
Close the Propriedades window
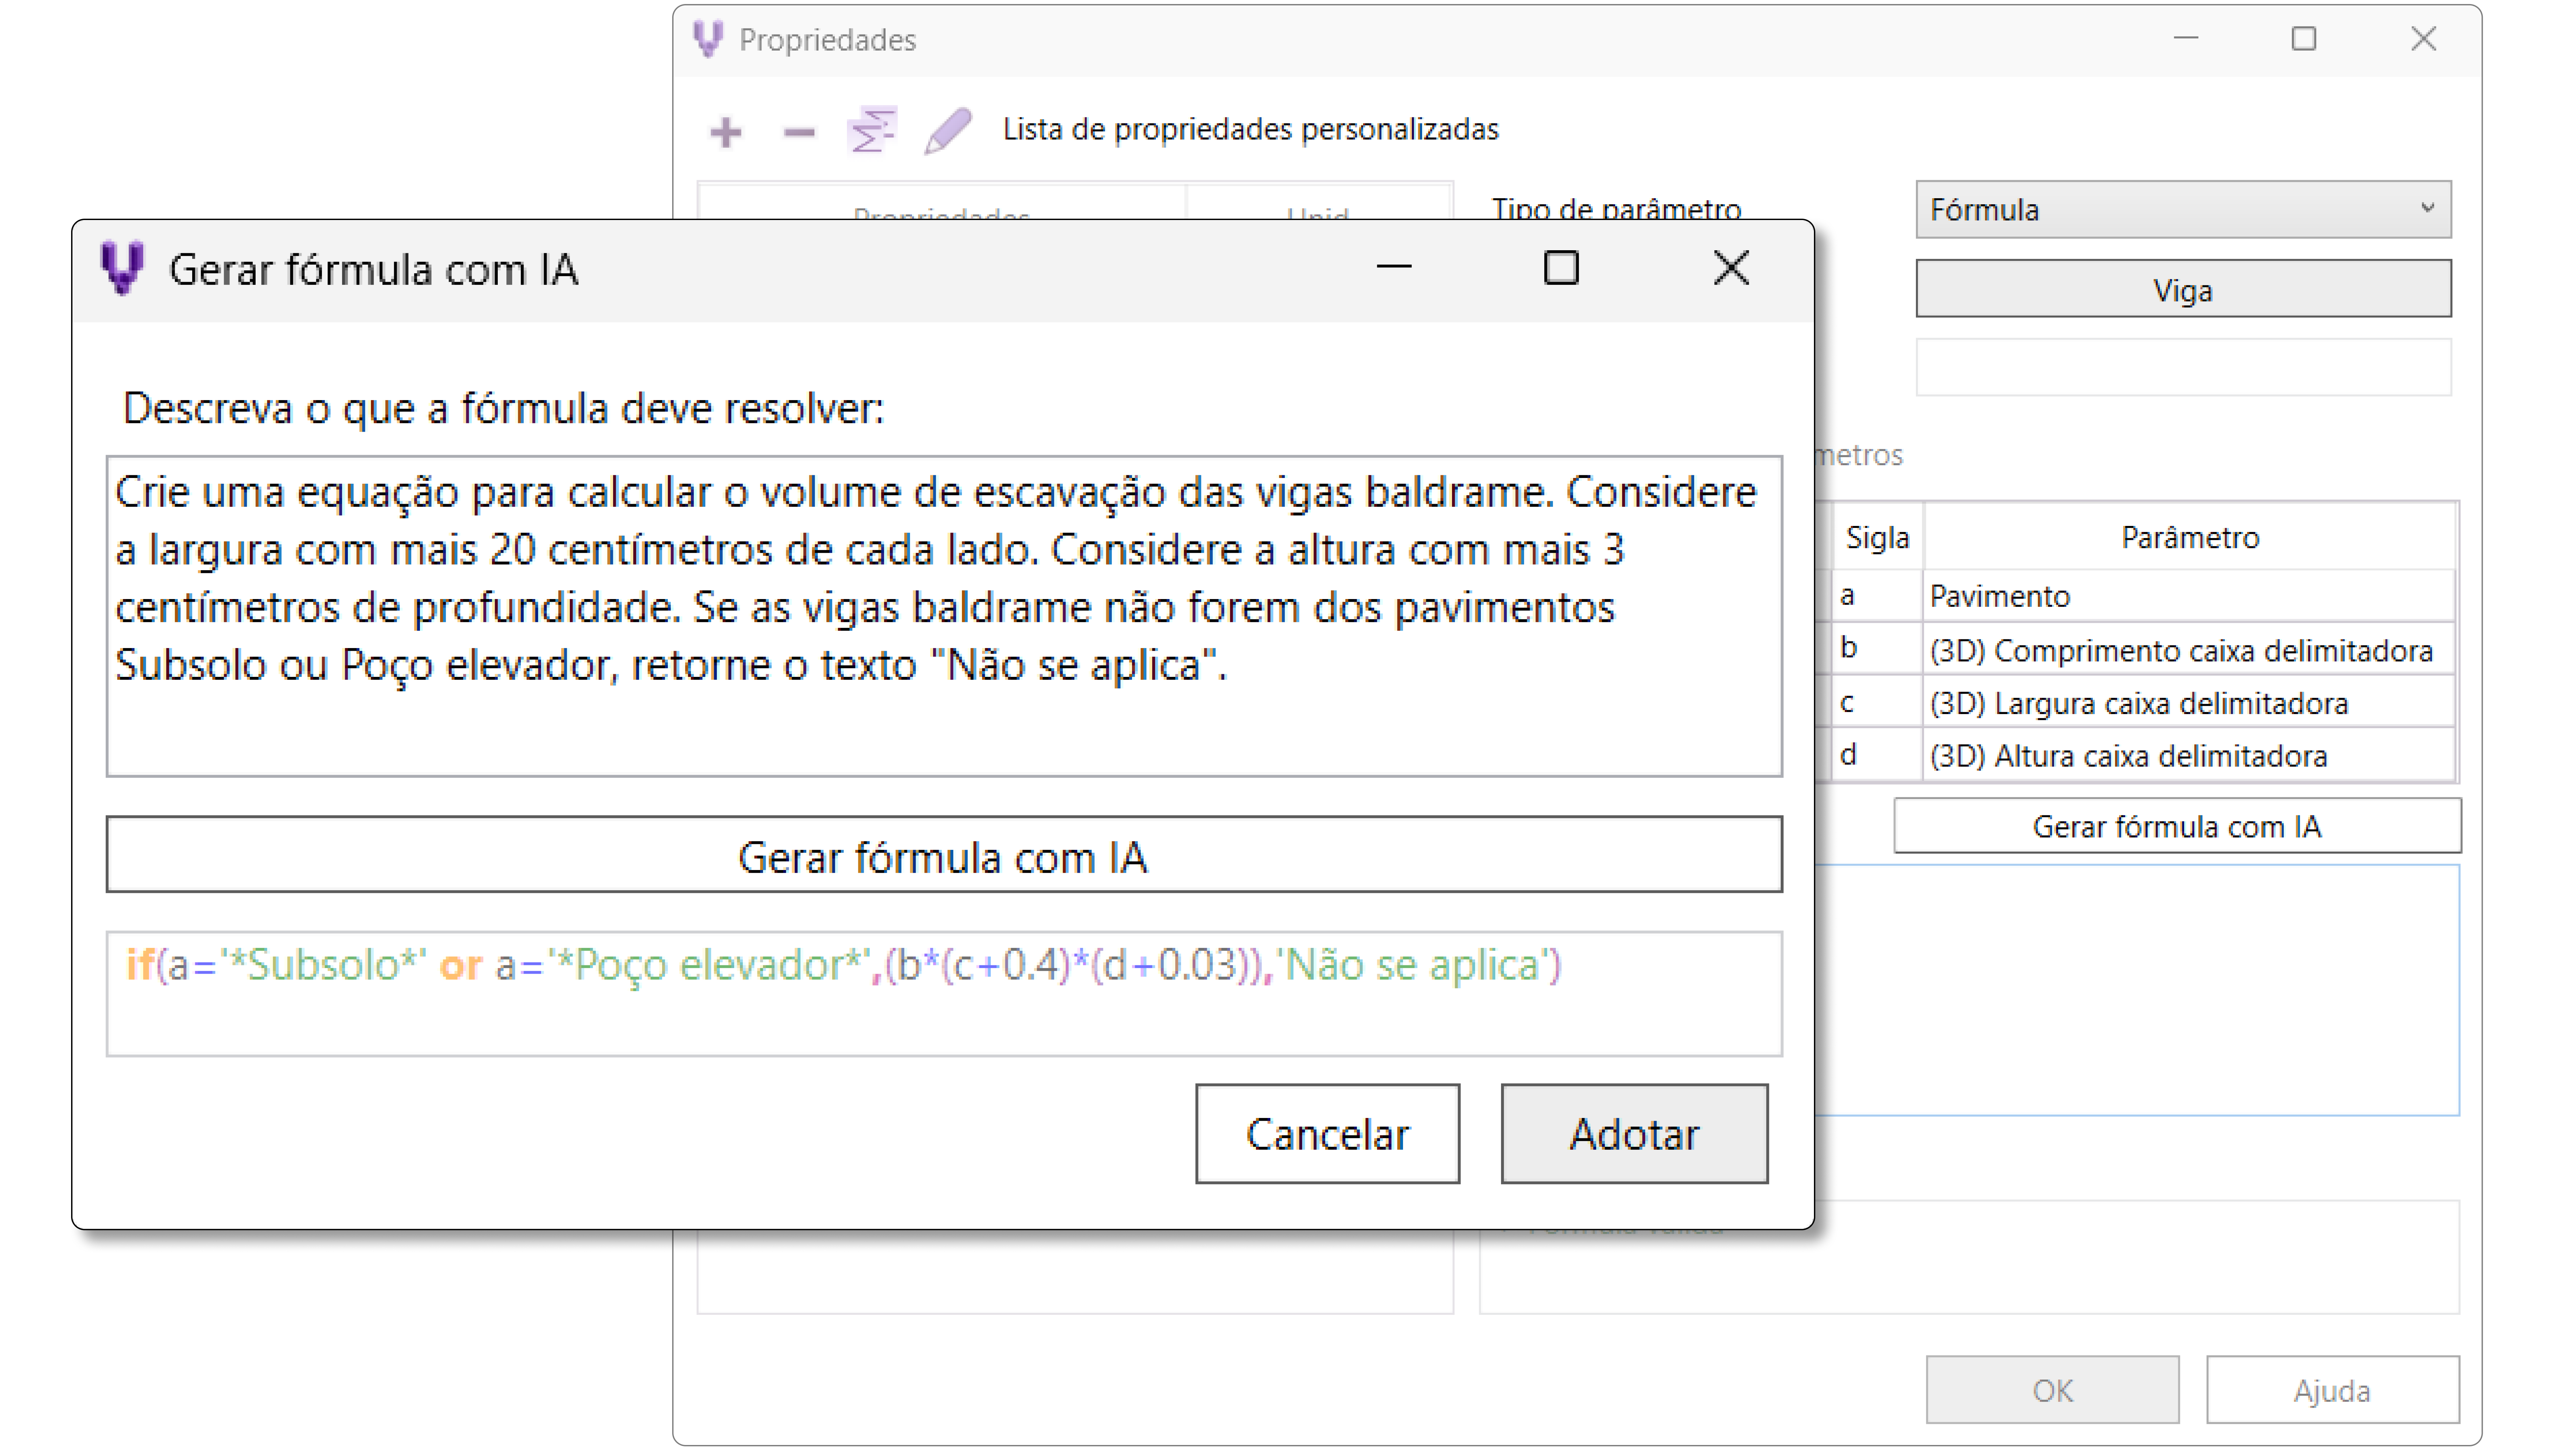(2423, 39)
